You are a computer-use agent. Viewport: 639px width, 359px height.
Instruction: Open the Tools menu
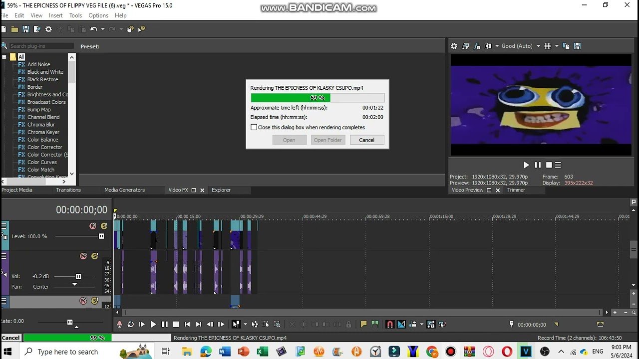pyautogui.click(x=76, y=15)
